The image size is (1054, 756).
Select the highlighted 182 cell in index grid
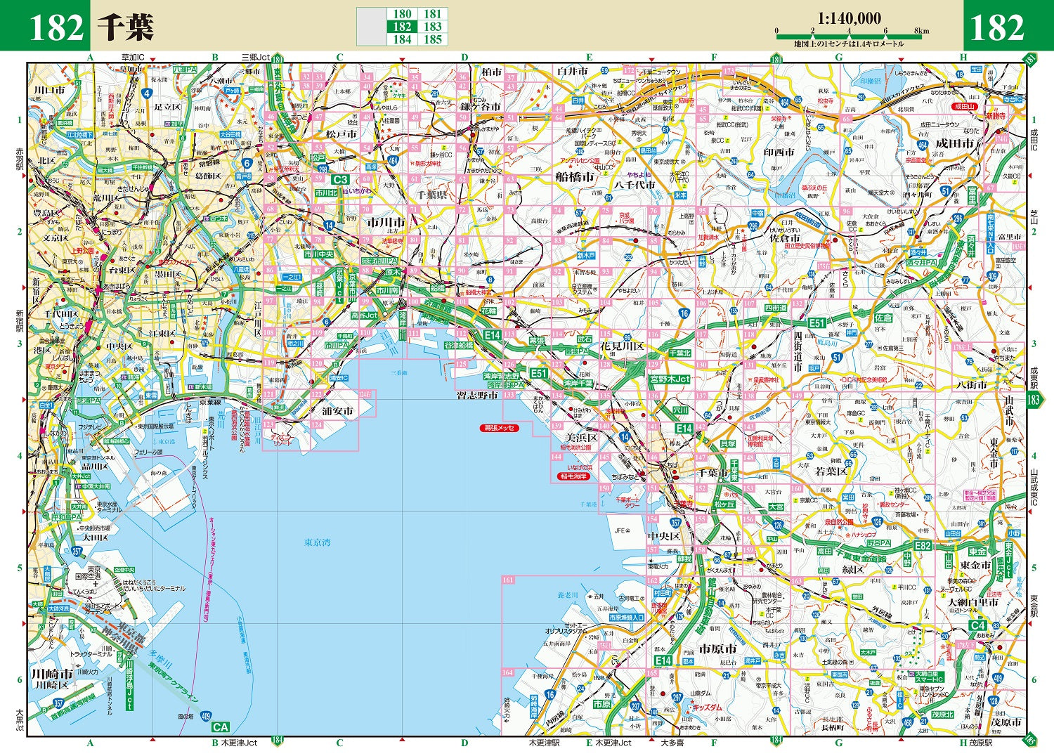pos(403,25)
